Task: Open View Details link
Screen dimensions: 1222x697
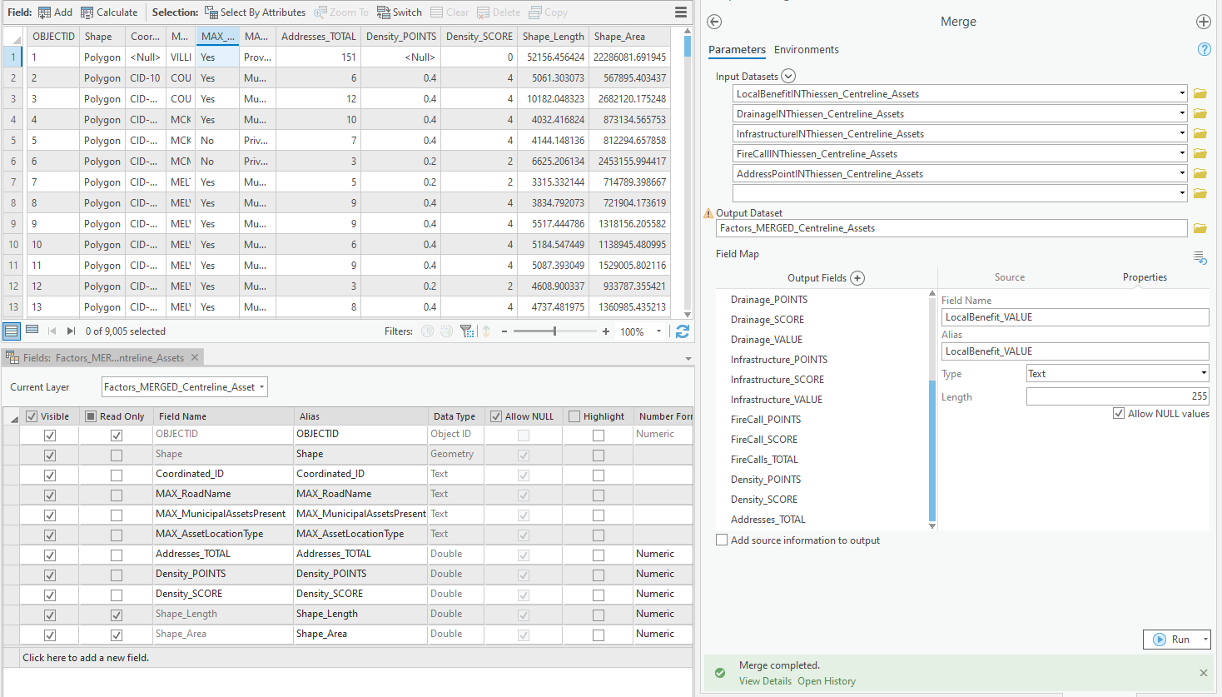Action: click(x=765, y=681)
